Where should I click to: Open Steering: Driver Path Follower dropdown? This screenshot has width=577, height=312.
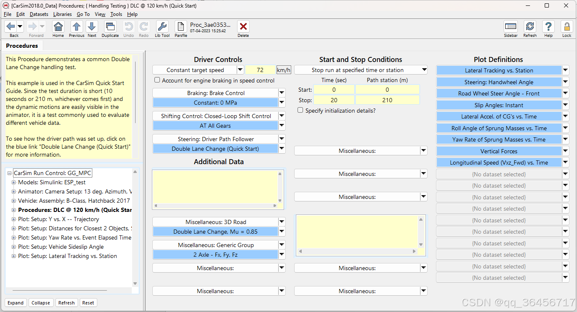point(282,139)
